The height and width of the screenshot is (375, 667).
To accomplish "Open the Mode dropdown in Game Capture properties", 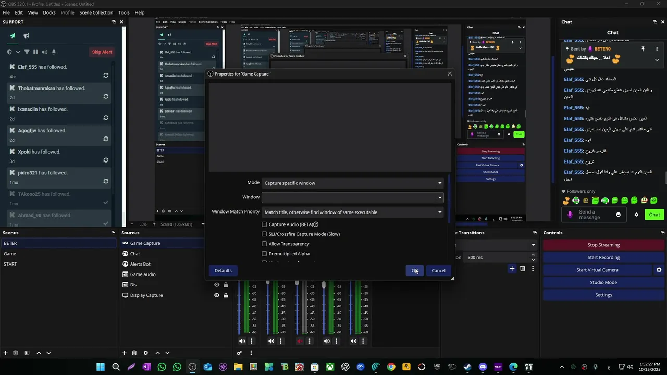I will click(353, 183).
